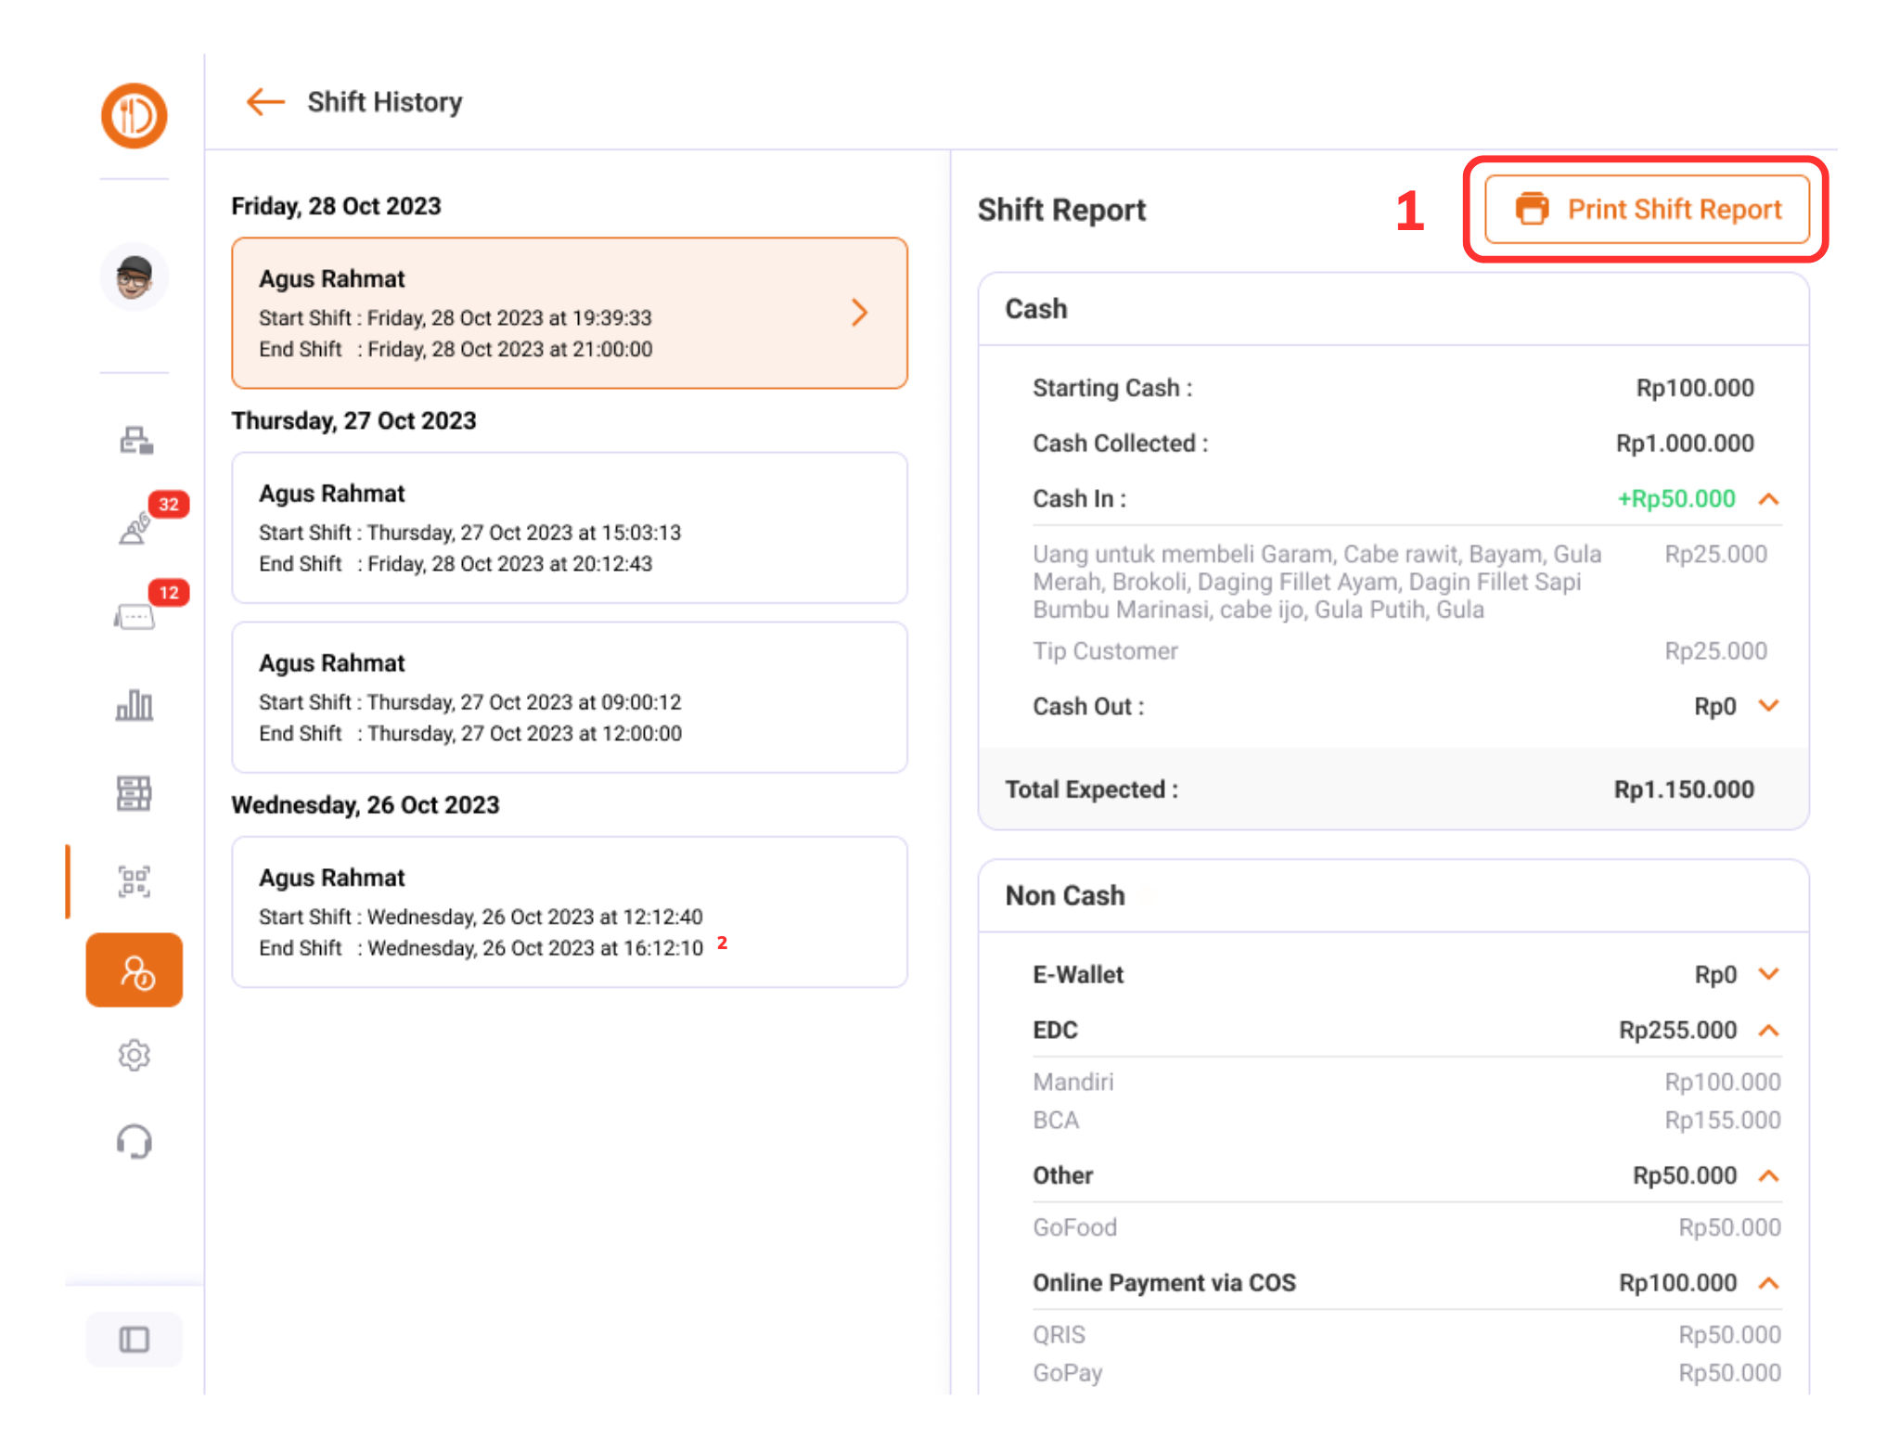Expand the Cash Out chevron
The height and width of the screenshot is (1438, 1900).
[x=1768, y=706]
